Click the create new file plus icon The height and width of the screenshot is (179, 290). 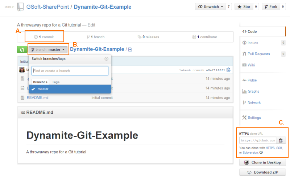(x=130, y=49)
